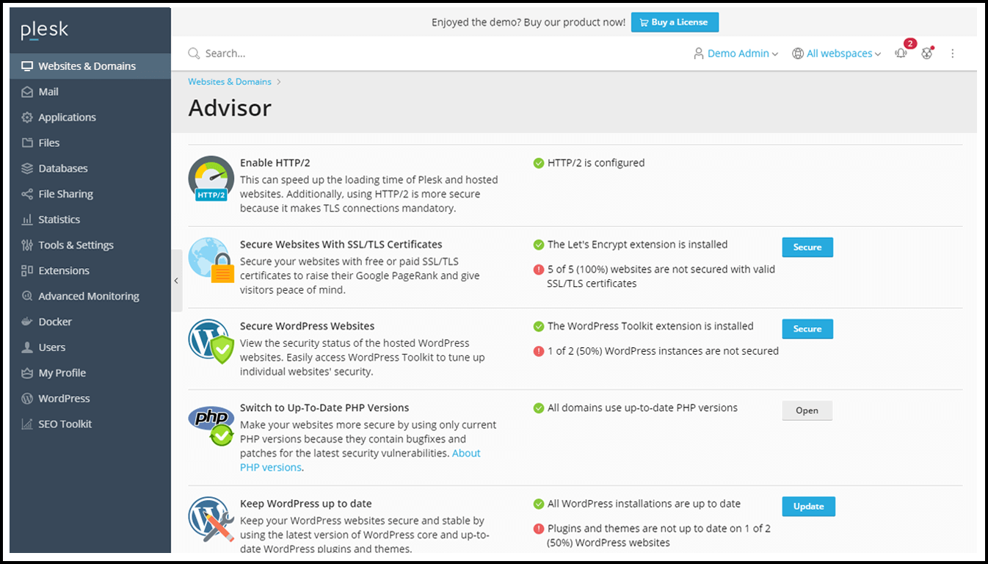Viewport: 988px width, 564px height.
Task: Click the My Profile icon
Action: (27, 373)
